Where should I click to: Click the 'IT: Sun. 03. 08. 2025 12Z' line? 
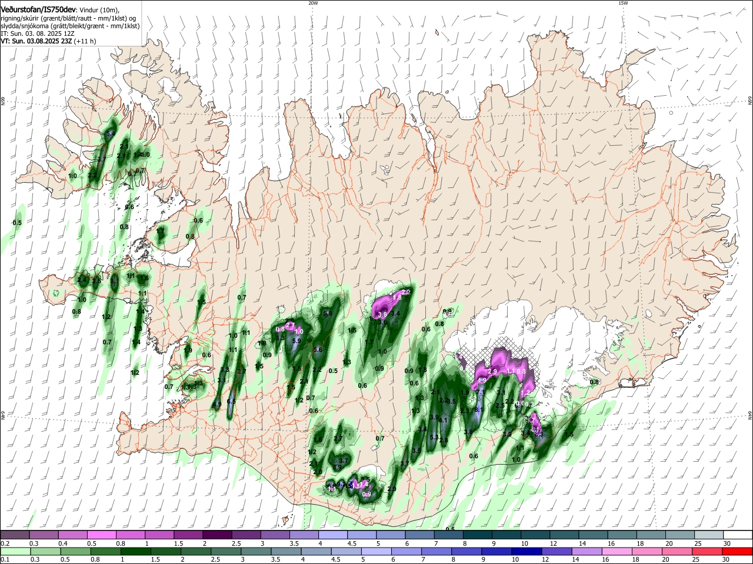37,33
